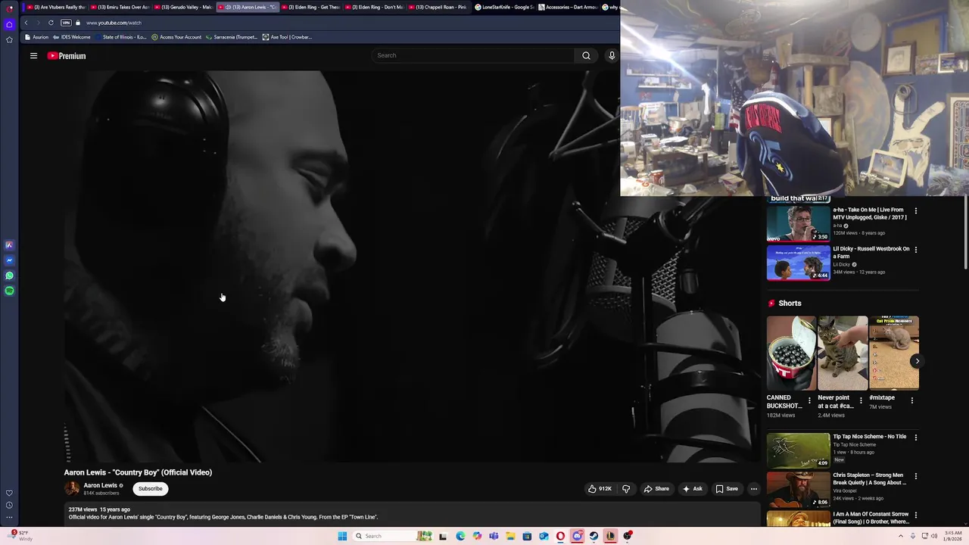Open options menu for Lil Dicky video
The height and width of the screenshot is (545, 969).
click(915, 250)
